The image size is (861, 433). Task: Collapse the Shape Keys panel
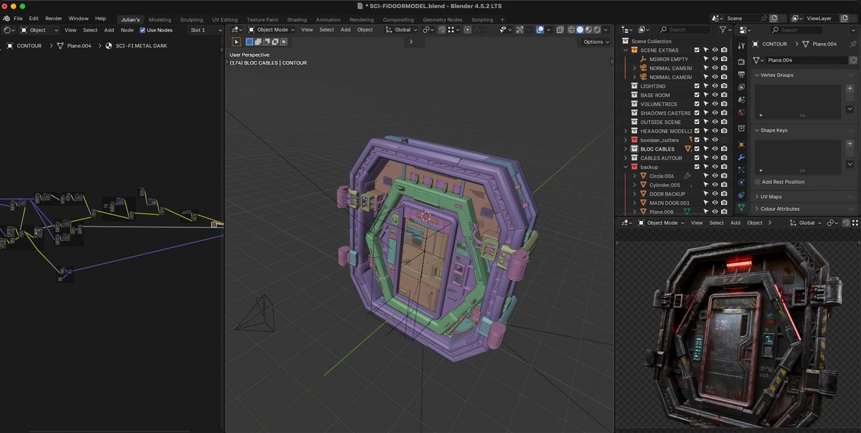pos(774,130)
